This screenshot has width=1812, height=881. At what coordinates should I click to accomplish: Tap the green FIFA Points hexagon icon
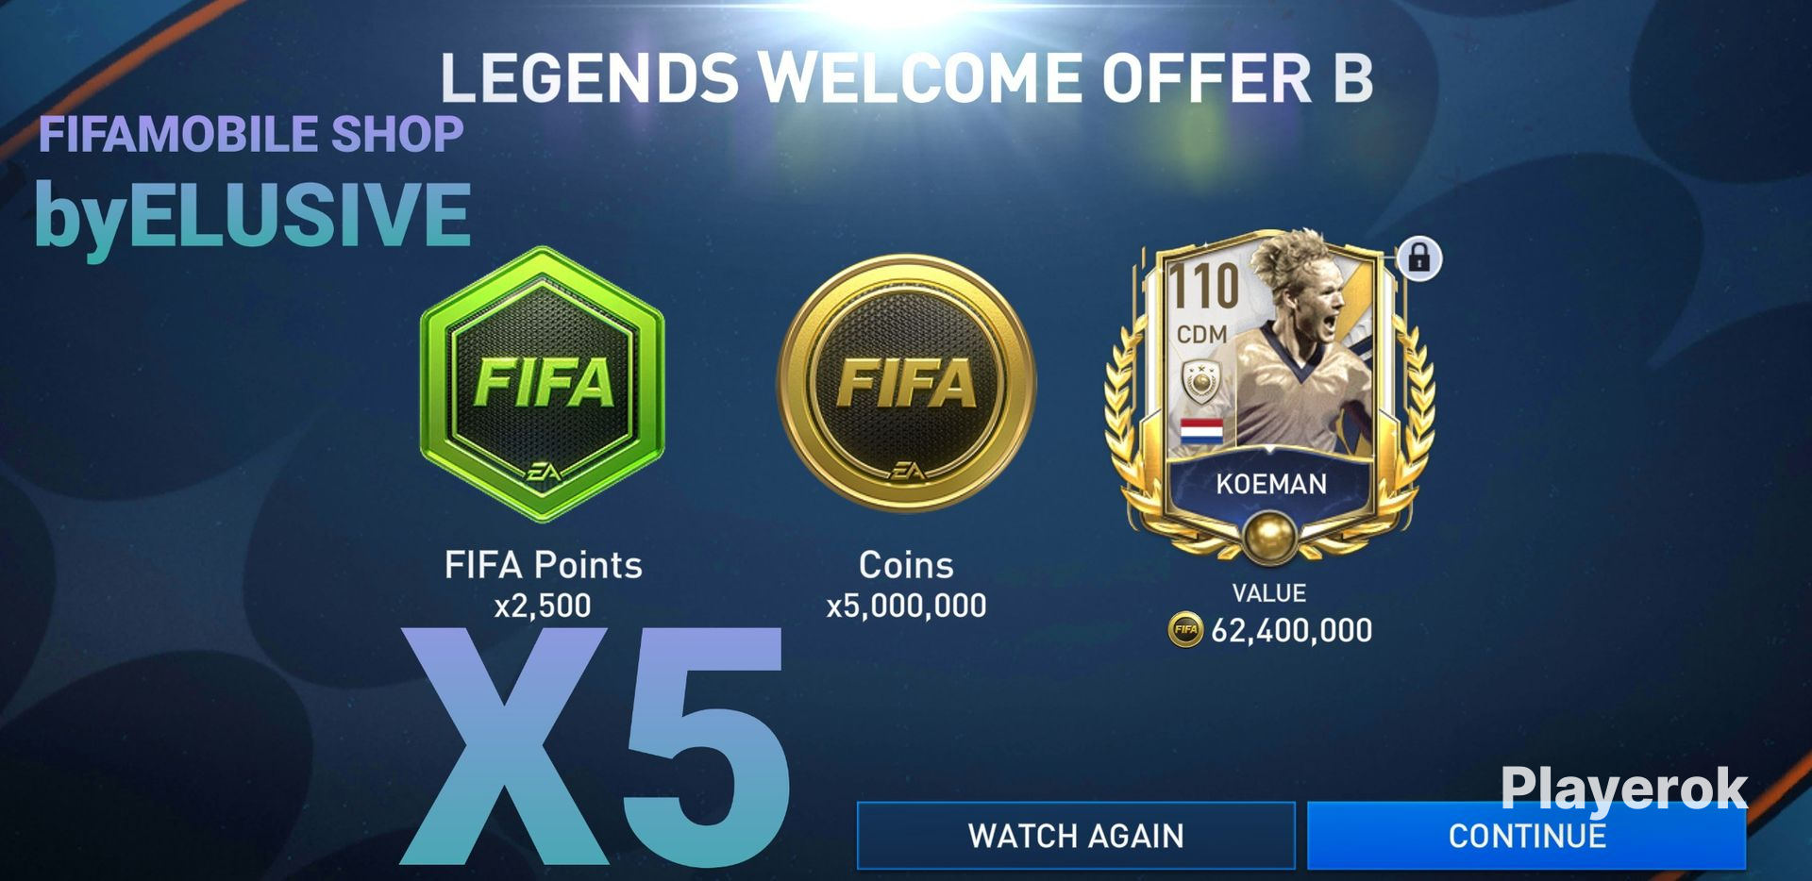(543, 384)
